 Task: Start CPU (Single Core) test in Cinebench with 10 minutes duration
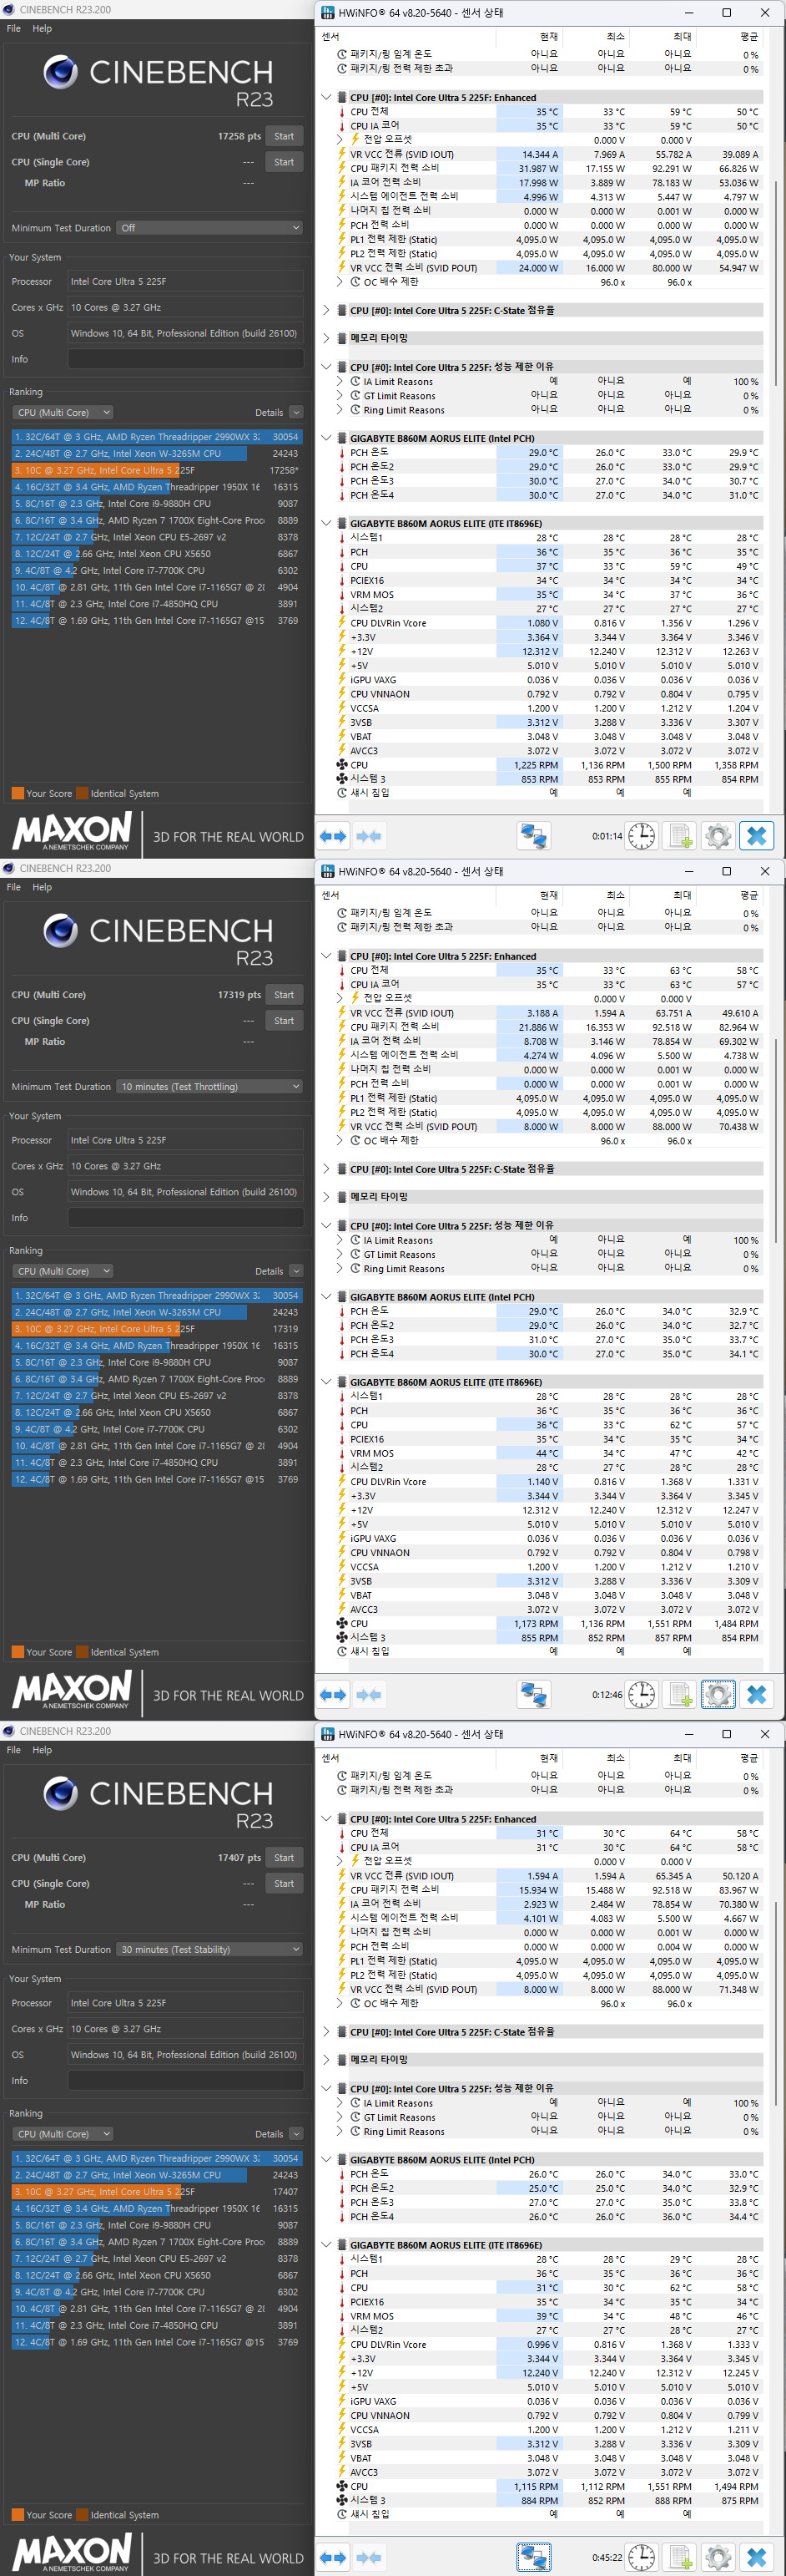coord(284,1021)
